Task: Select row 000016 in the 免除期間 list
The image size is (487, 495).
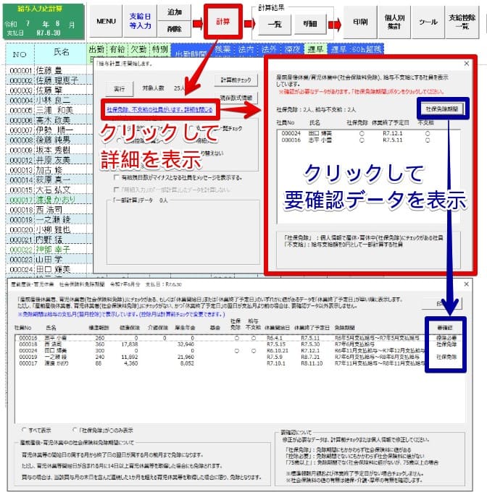Action: (239, 338)
